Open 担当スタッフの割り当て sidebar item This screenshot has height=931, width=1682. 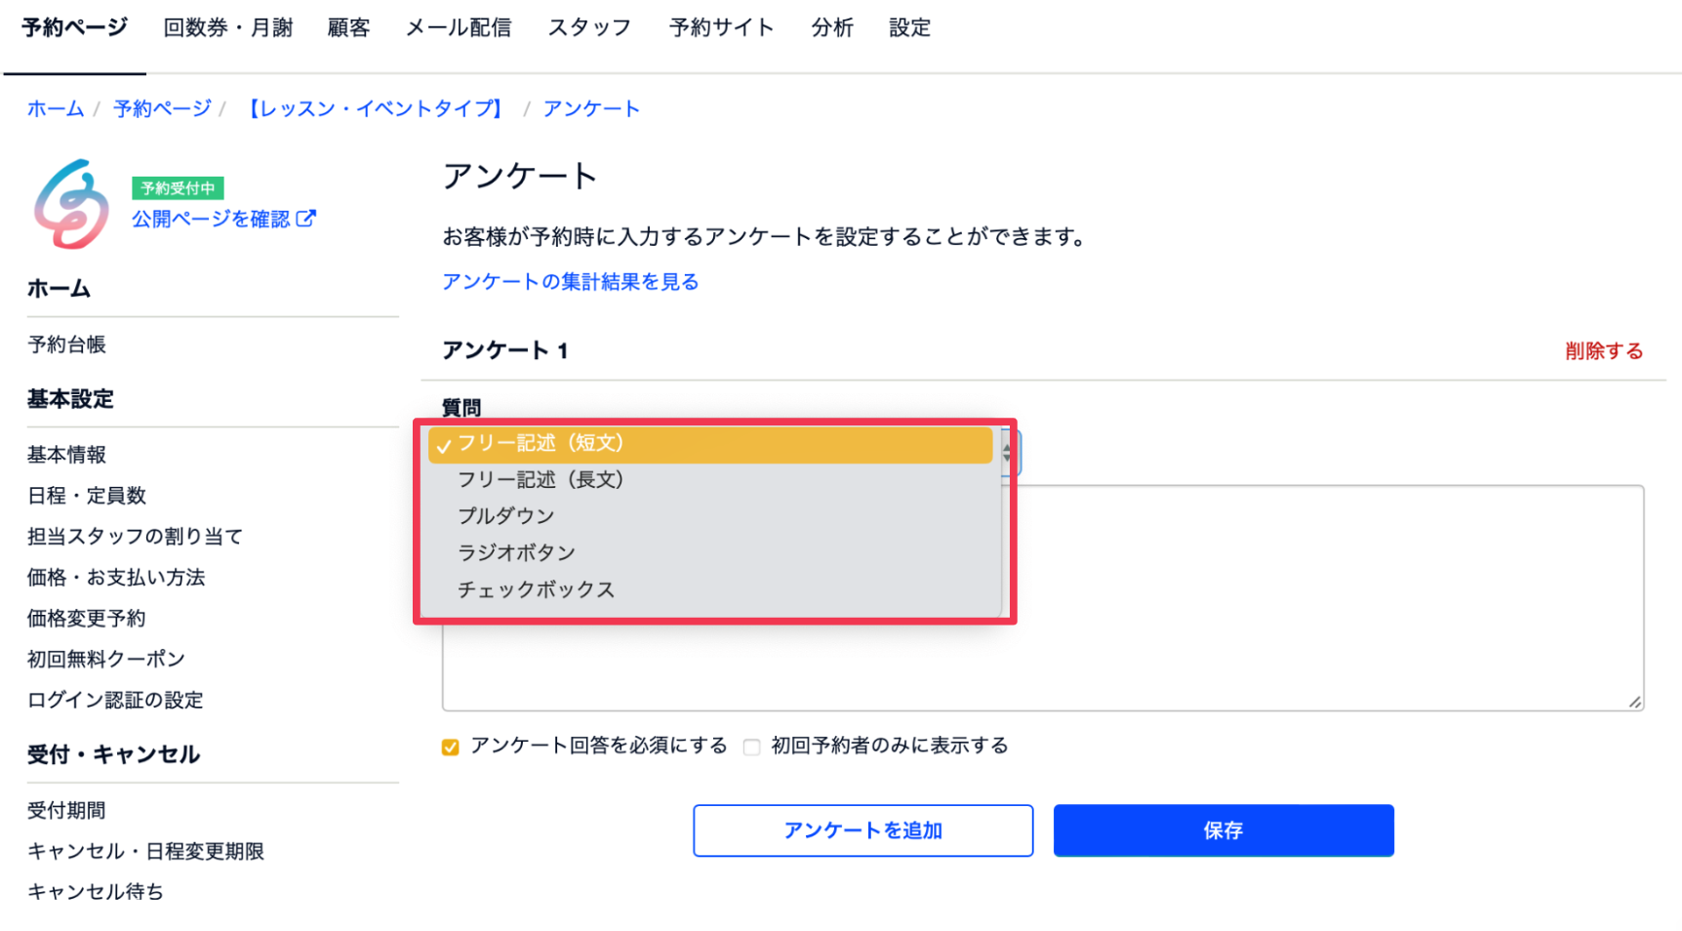(135, 537)
